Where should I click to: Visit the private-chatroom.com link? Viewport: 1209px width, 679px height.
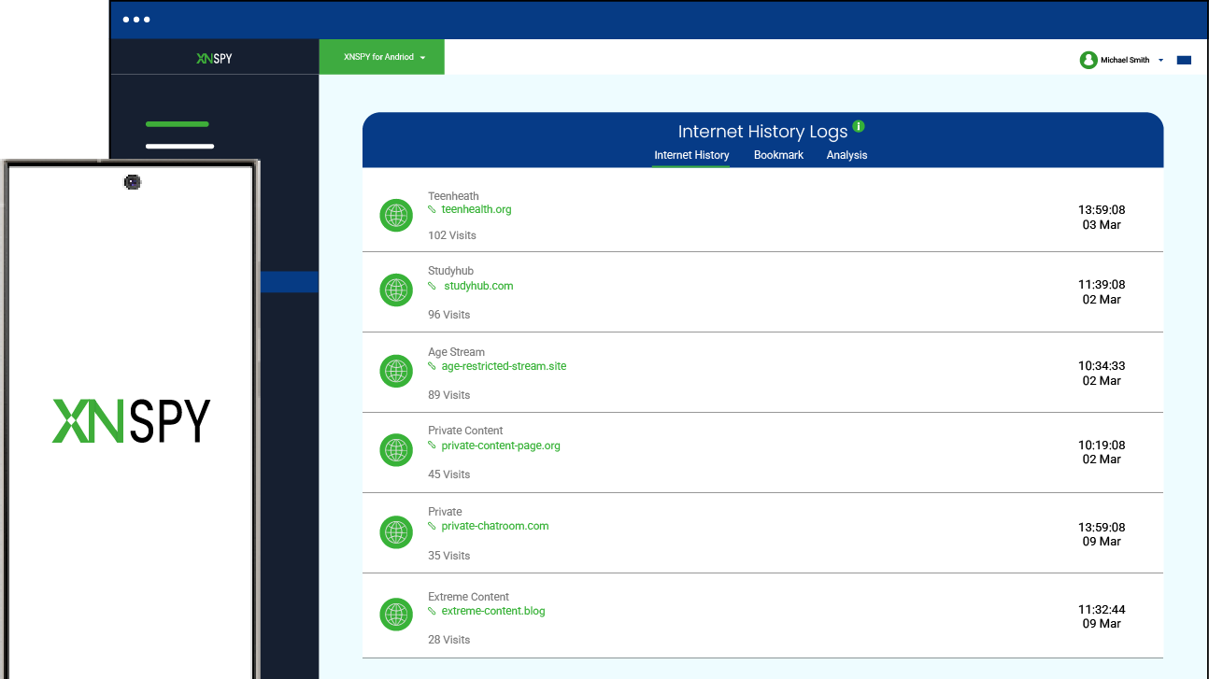click(494, 526)
